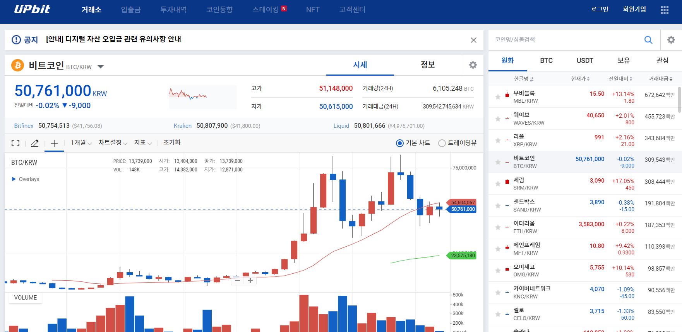Viewport: 682px width, 332px height.
Task: Zoom out the chart with minus button
Action: pos(238,281)
